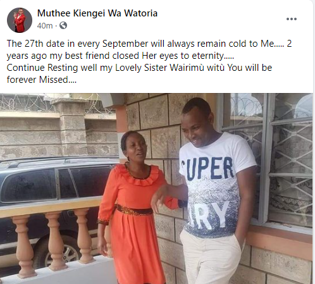This screenshot has height=284, width=315.
Task: Click the post text line starting 'The 27th date'
Action: coord(149,44)
